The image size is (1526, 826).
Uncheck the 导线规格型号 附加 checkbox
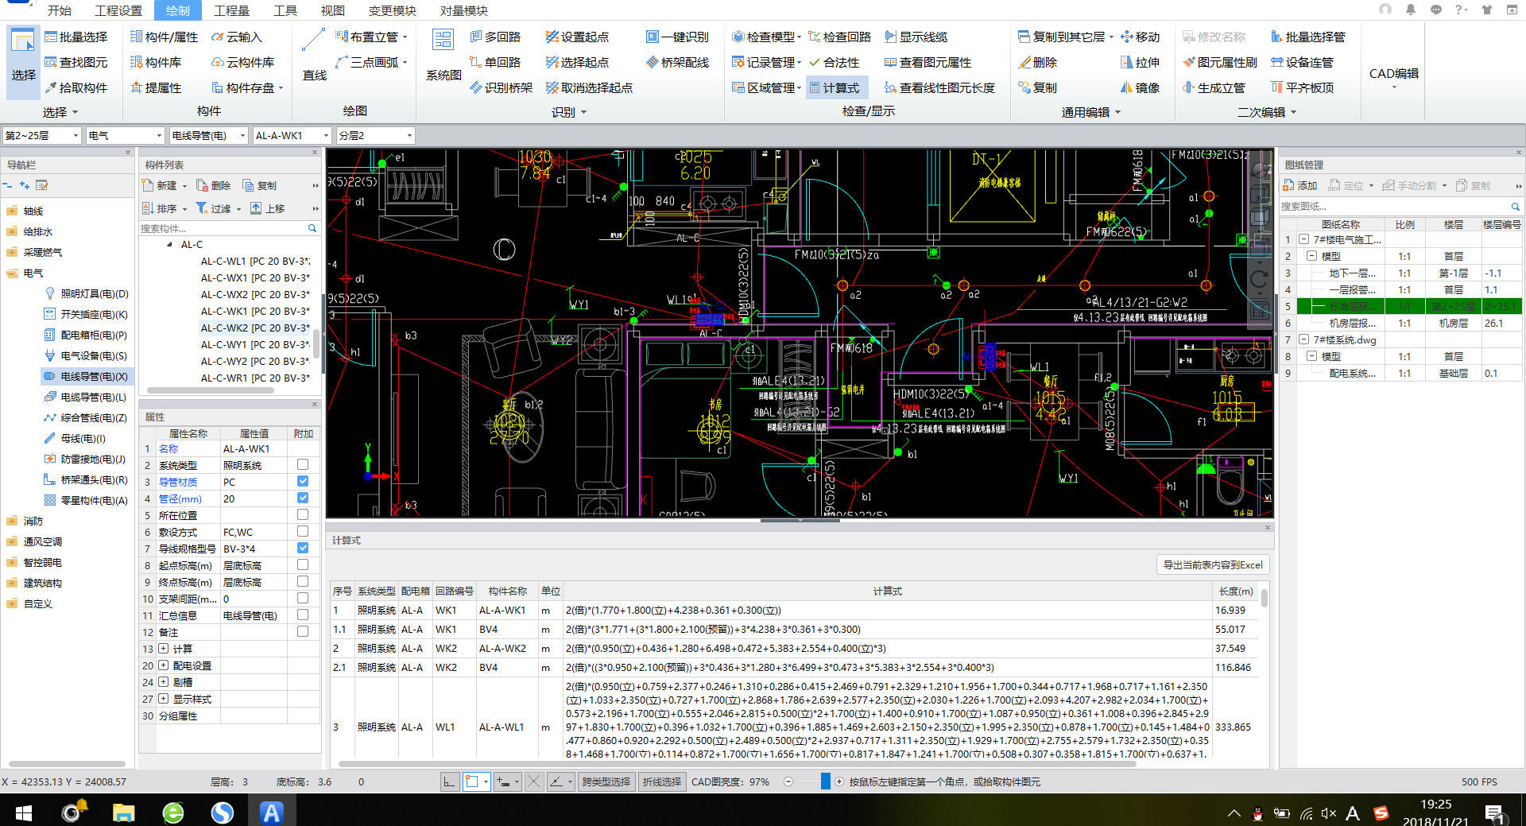(x=303, y=549)
